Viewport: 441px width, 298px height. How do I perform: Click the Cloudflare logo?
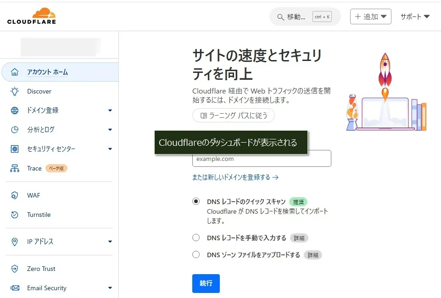[x=32, y=17]
